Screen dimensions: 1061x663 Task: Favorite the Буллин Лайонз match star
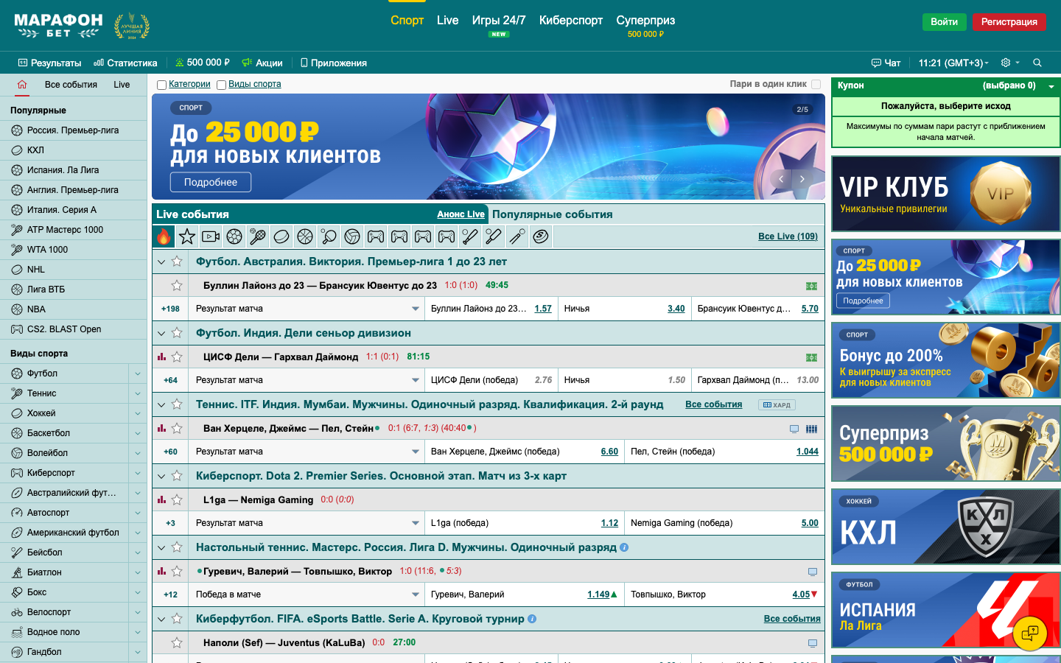click(177, 285)
